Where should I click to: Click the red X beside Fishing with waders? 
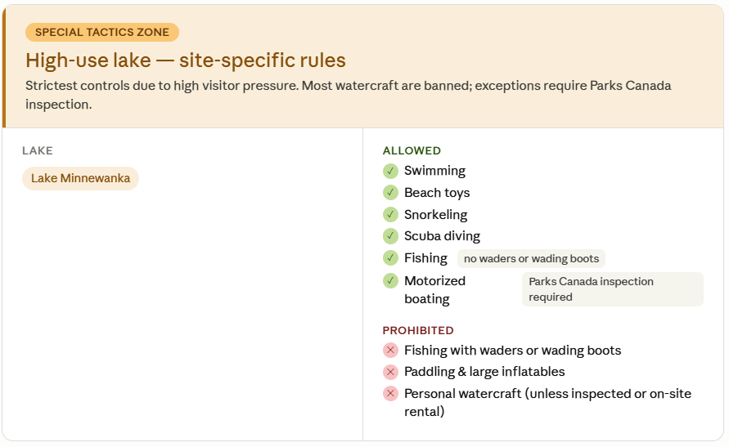click(x=390, y=351)
